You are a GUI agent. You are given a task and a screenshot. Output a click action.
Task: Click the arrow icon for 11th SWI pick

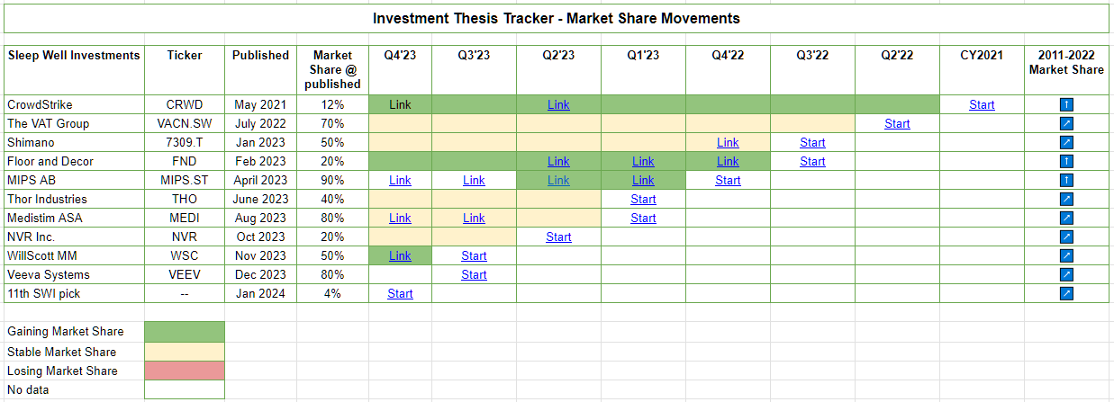click(1066, 293)
